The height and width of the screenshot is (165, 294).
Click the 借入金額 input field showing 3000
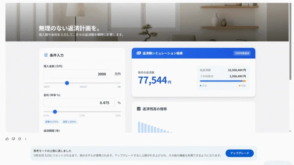click(77, 74)
